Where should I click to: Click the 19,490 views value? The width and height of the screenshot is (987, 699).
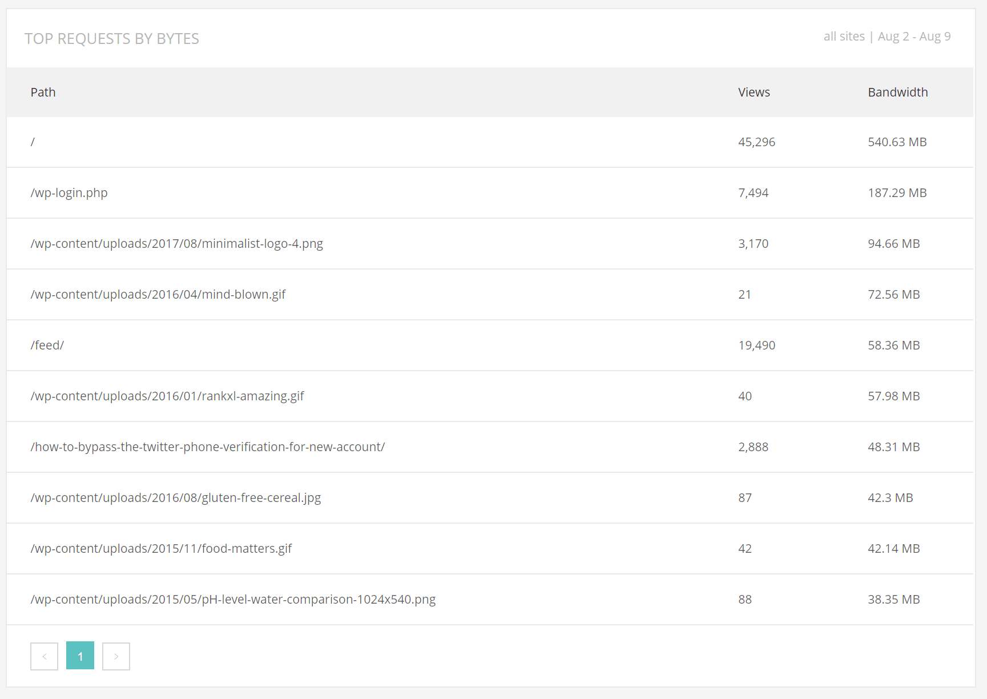coord(756,346)
